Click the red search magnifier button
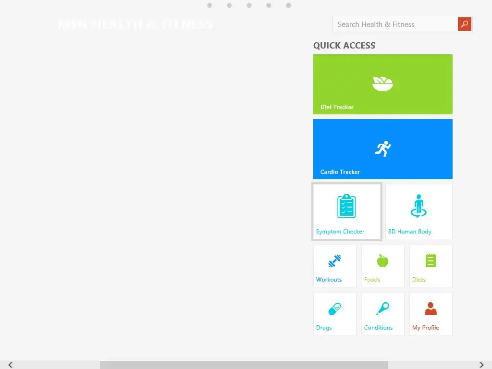 465,24
